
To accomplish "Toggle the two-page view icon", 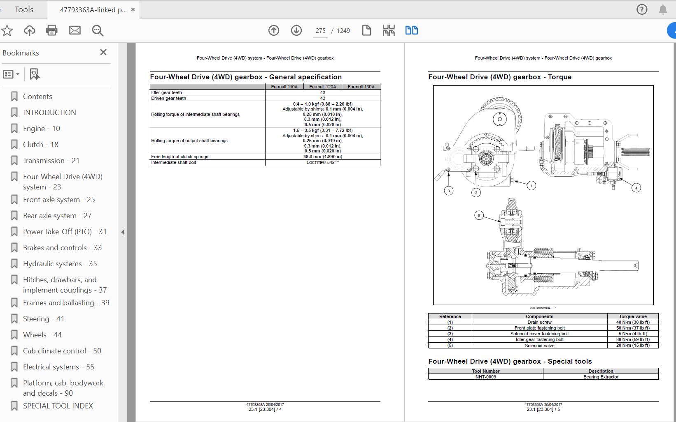I will [x=411, y=30].
